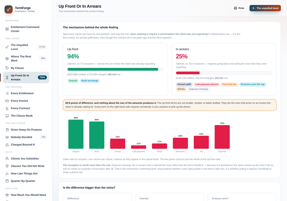Go to The Unpulled Lever section
The width and height of the screenshot is (287, 201).
(26, 47)
